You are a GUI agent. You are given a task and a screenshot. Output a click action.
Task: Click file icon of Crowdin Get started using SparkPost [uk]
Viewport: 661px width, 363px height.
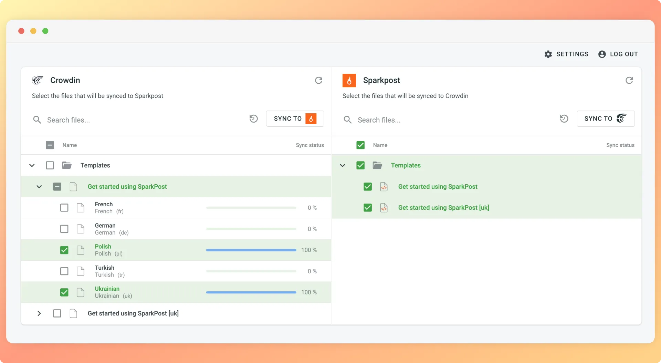pyautogui.click(x=73, y=313)
